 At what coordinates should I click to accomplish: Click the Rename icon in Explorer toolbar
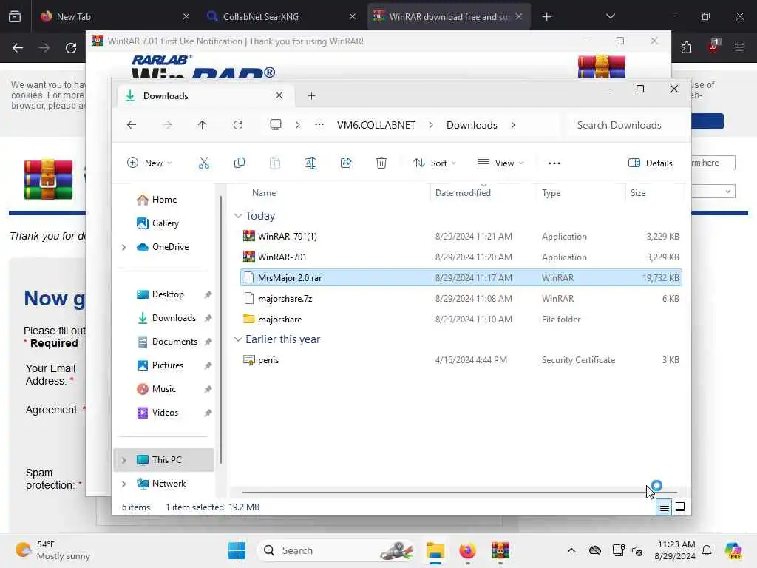(310, 163)
